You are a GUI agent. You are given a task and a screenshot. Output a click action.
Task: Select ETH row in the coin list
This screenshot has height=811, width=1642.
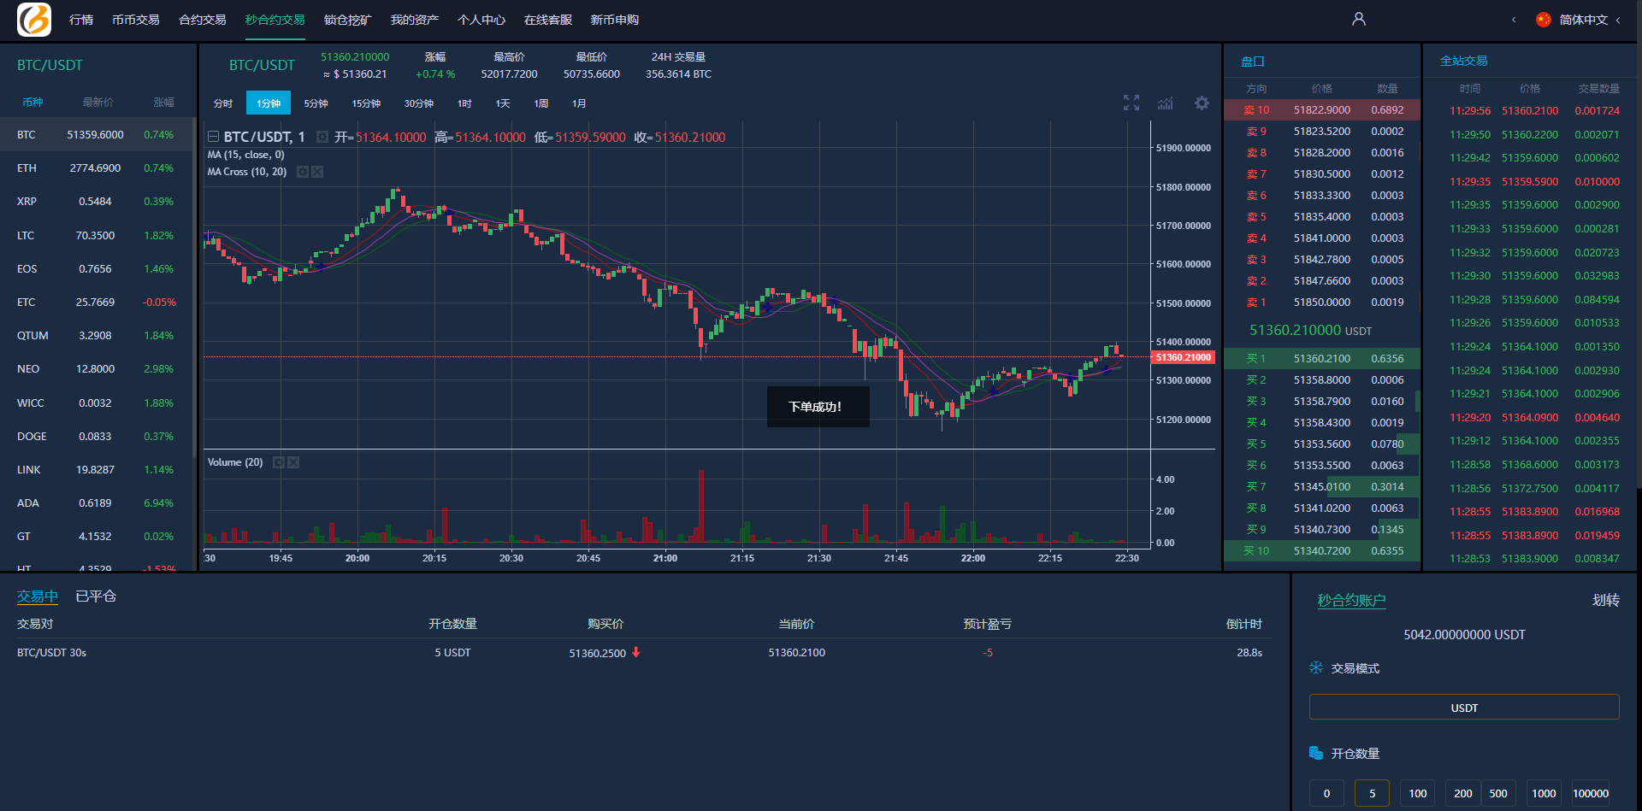point(96,168)
